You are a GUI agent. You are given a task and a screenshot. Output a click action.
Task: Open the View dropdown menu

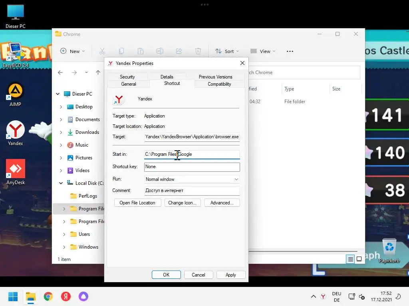[x=263, y=51]
